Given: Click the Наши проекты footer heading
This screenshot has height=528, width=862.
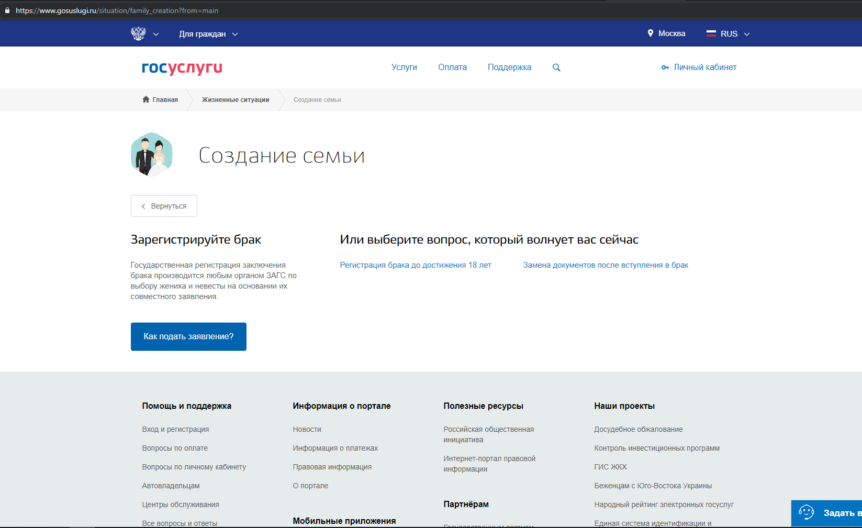Looking at the screenshot, I should [624, 406].
